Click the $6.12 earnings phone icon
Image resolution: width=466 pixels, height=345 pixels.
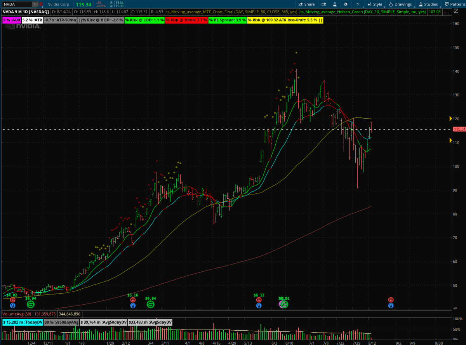tap(259, 300)
